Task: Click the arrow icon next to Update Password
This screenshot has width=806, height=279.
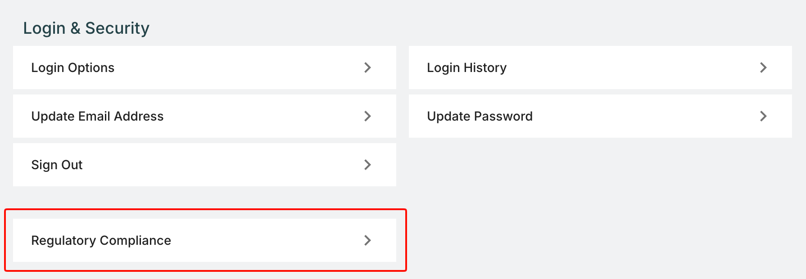Action: [763, 116]
